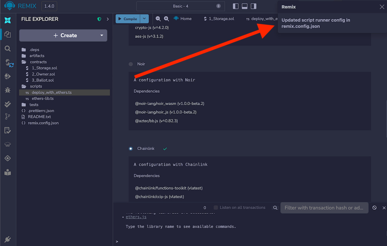Screen dimensions: 387x246
Task: Open the debugger bug icon
Action: (8, 90)
